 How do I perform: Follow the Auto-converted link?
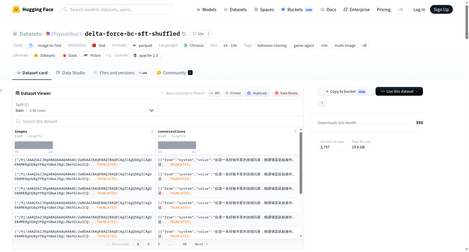(177, 93)
